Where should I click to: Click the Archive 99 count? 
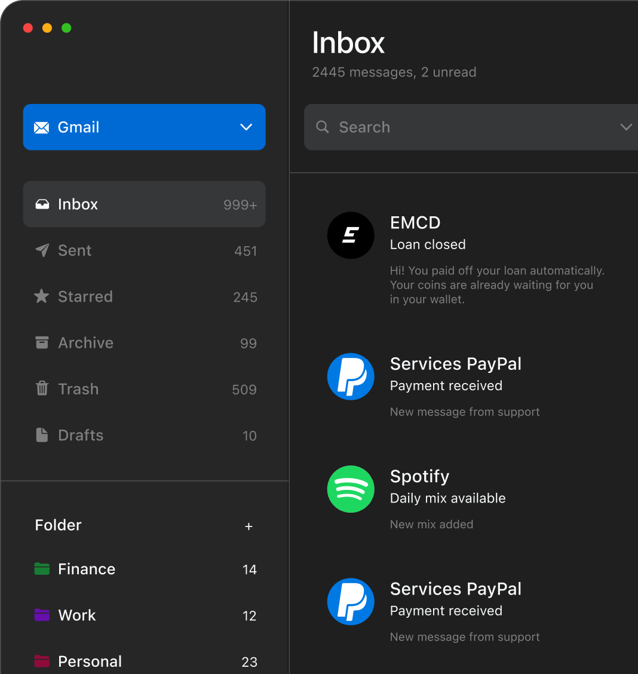point(249,344)
